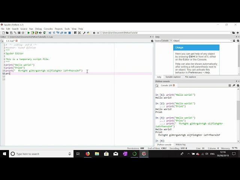
Task: Go back to previous cursor position
Action: (x=94, y=33)
